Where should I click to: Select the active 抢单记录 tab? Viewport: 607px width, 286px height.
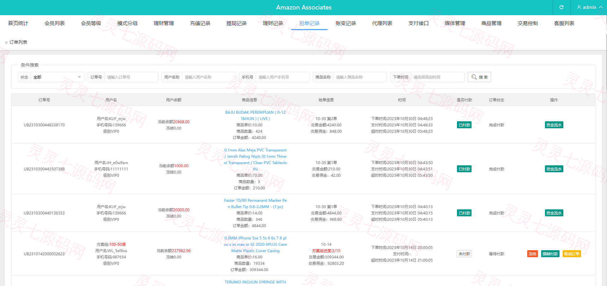click(309, 23)
